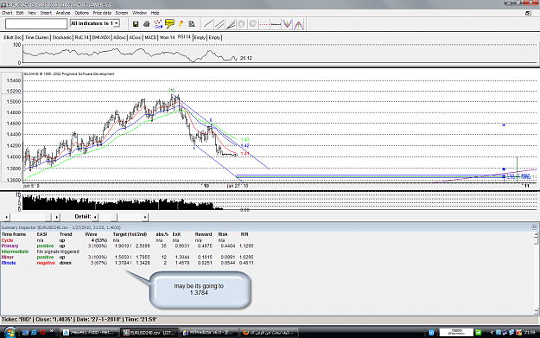Select the downward pitchfork V tool
Image resolution: width=540 pixels, height=338 pixels.
click(287, 24)
